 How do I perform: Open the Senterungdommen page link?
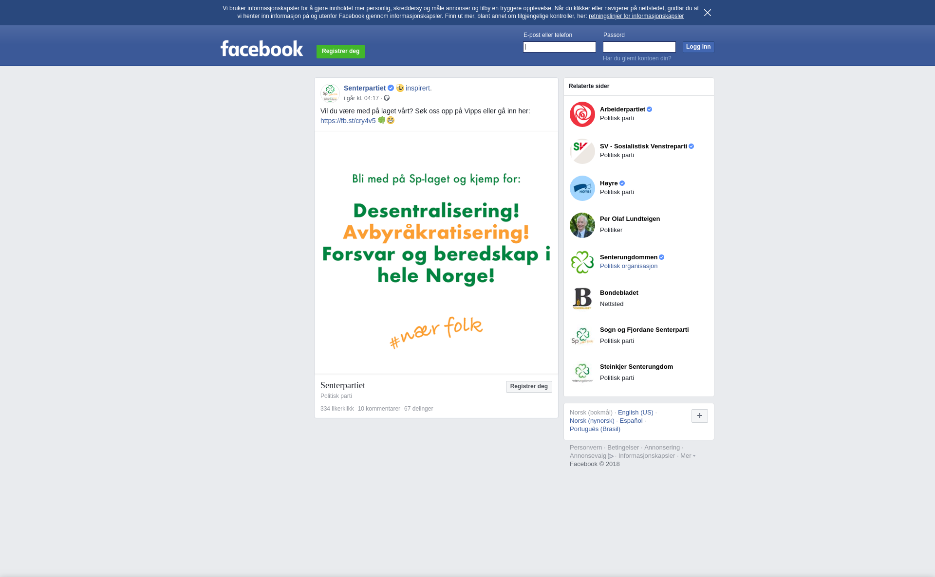pos(629,257)
